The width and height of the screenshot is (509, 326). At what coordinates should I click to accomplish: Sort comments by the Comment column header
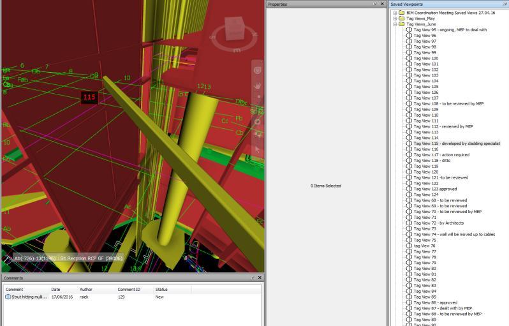point(26,289)
